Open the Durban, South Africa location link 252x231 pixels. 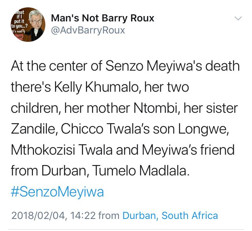(x=170, y=215)
